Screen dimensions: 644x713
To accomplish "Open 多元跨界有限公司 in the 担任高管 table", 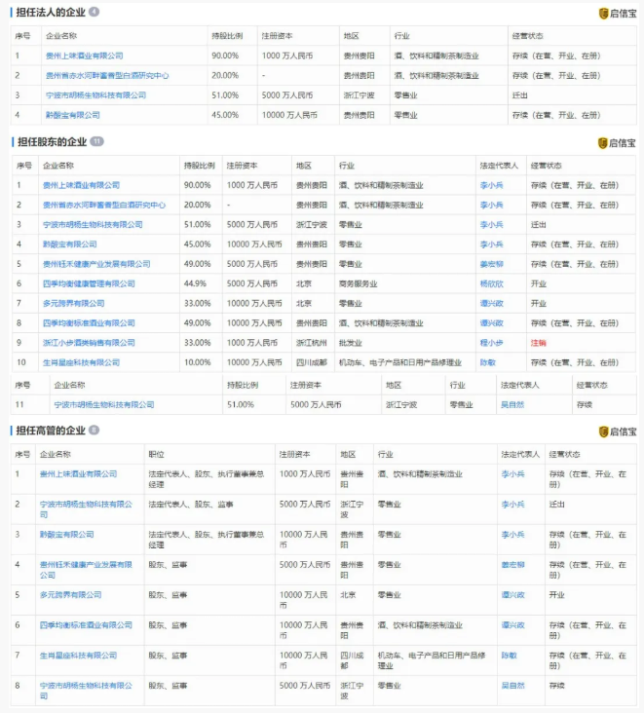I will (70, 595).
